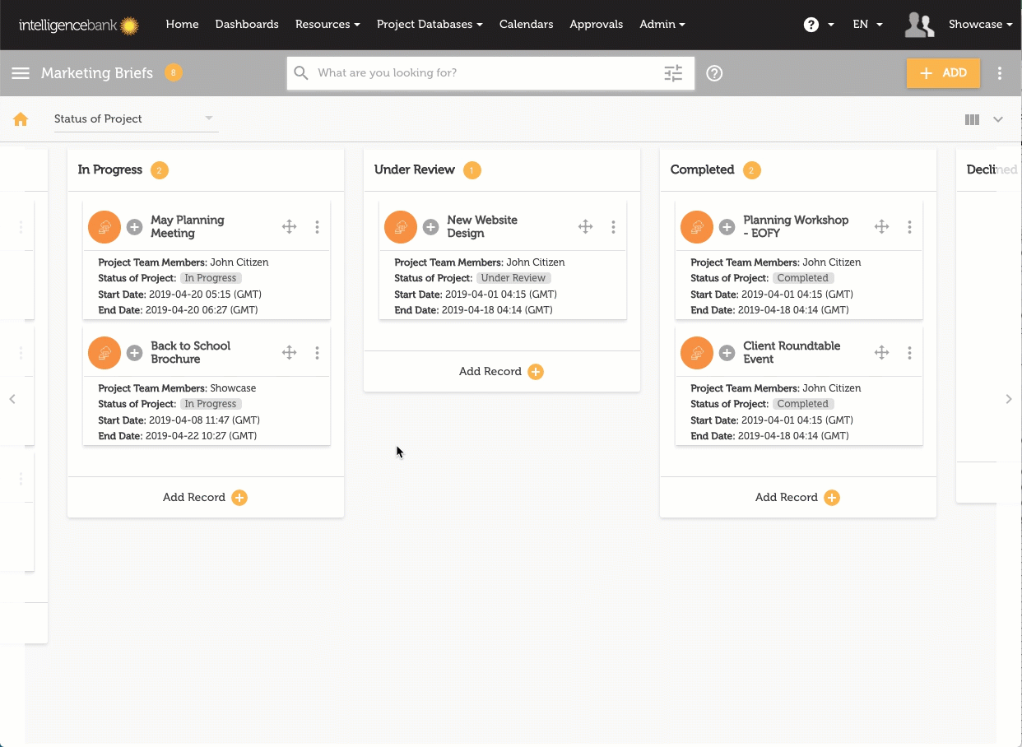Open search filter sliders icon
The width and height of the screenshot is (1022, 747).
click(x=673, y=73)
